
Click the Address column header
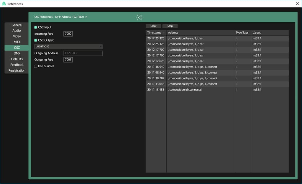point(200,33)
